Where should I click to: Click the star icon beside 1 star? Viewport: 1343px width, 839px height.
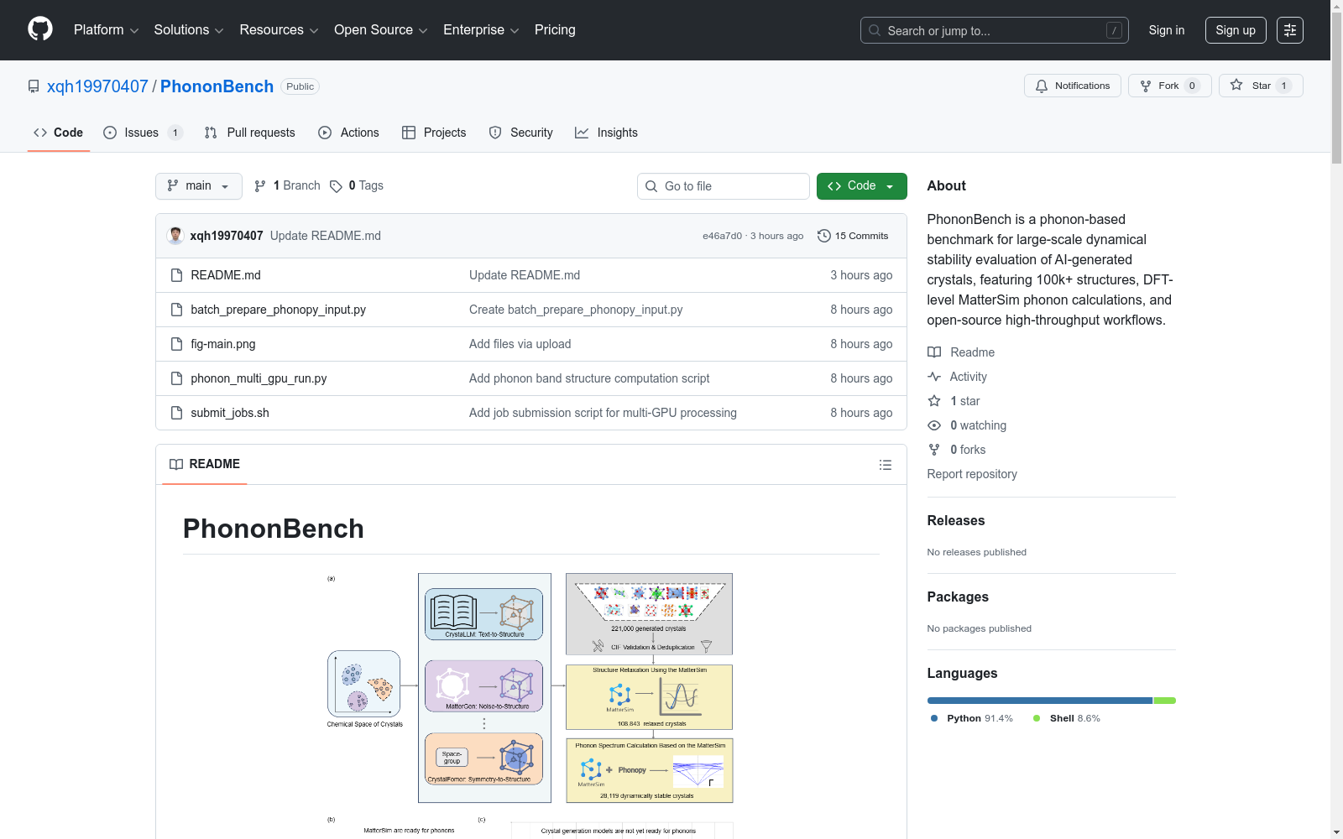click(934, 401)
